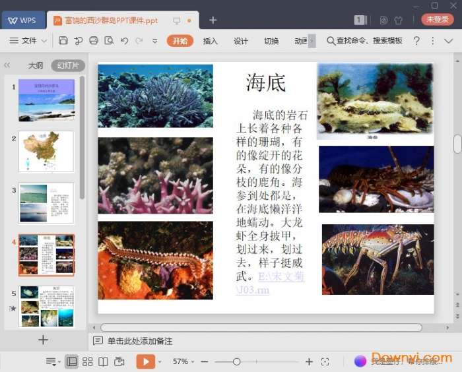Open Print Preview from the toolbar
Viewport: 462px width, 372px height.
click(109, 41)
